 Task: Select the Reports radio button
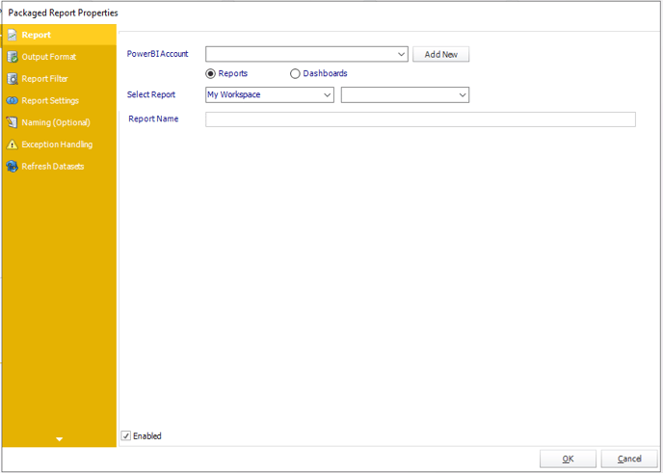click(x=210, y=74)
